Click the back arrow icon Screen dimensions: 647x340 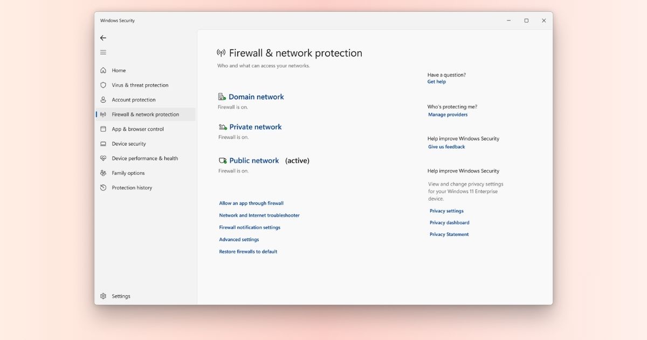tap(103, 38)
